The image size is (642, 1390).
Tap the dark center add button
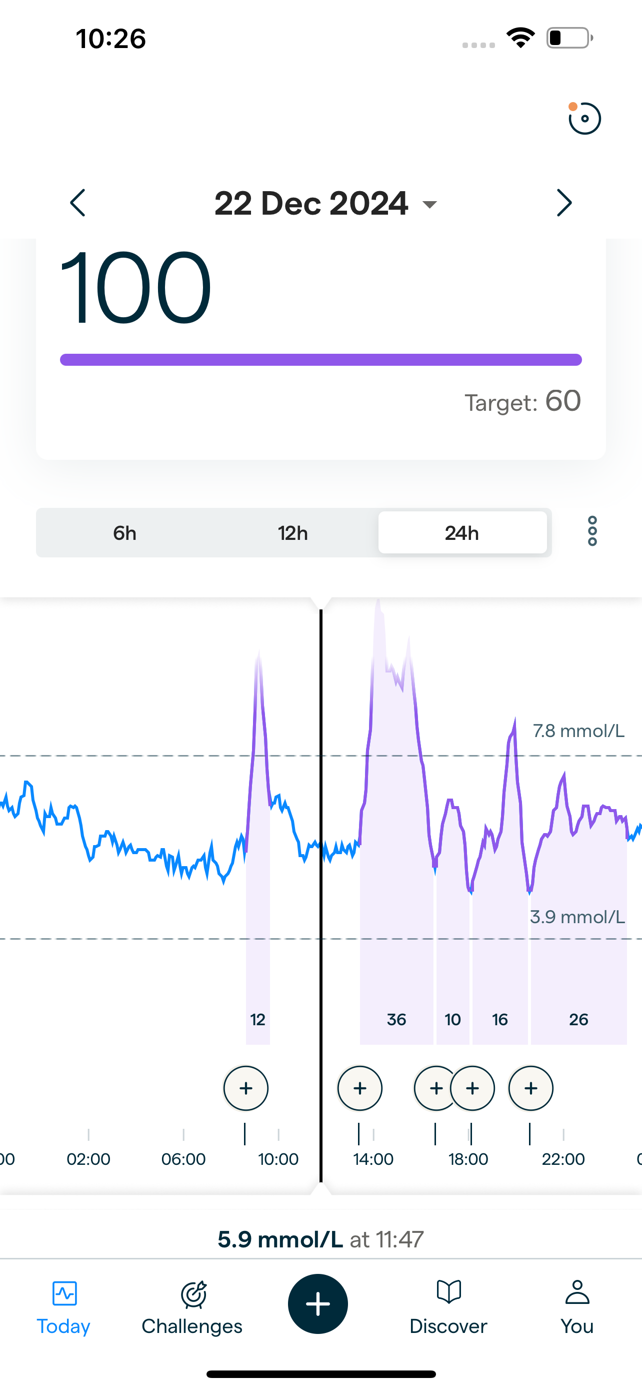[x=318, y=1303]
